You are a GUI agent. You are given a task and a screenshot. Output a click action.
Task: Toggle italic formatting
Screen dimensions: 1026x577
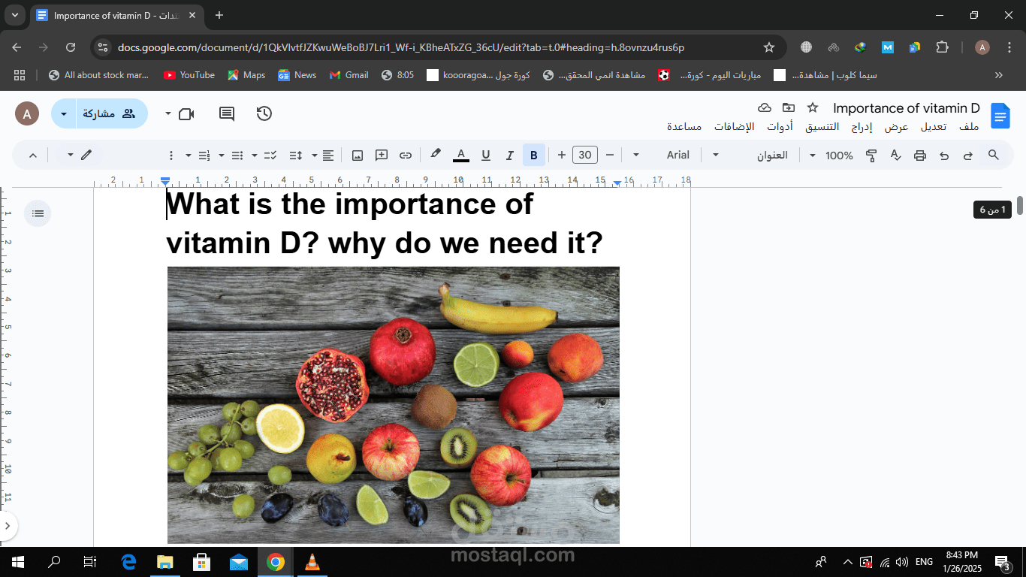[x=509, y=156]
